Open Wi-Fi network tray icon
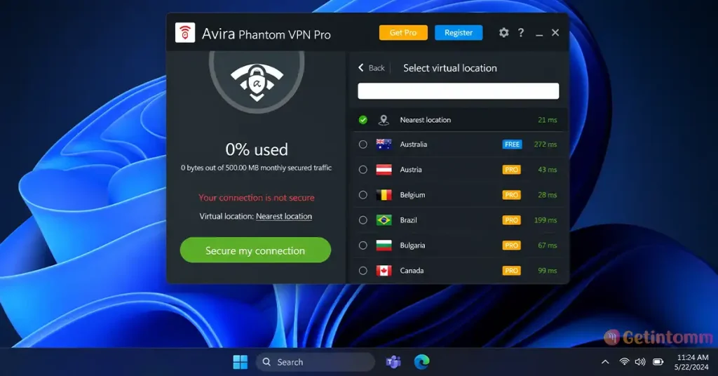Screen dimensions: 718x376 pyautogui.click(x=623, y=362)
